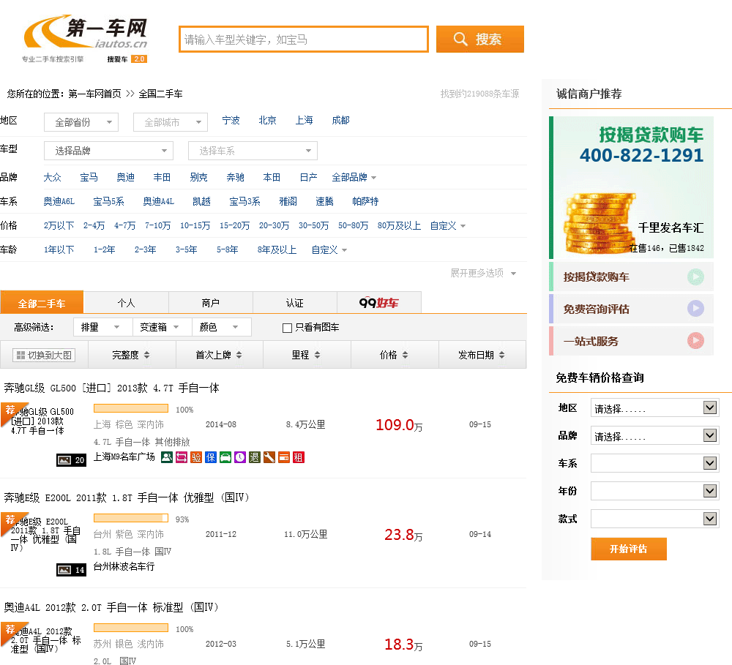Open the 全部城市 city dropdown
The image size is (732, 665).
click(x=171, y=122)
